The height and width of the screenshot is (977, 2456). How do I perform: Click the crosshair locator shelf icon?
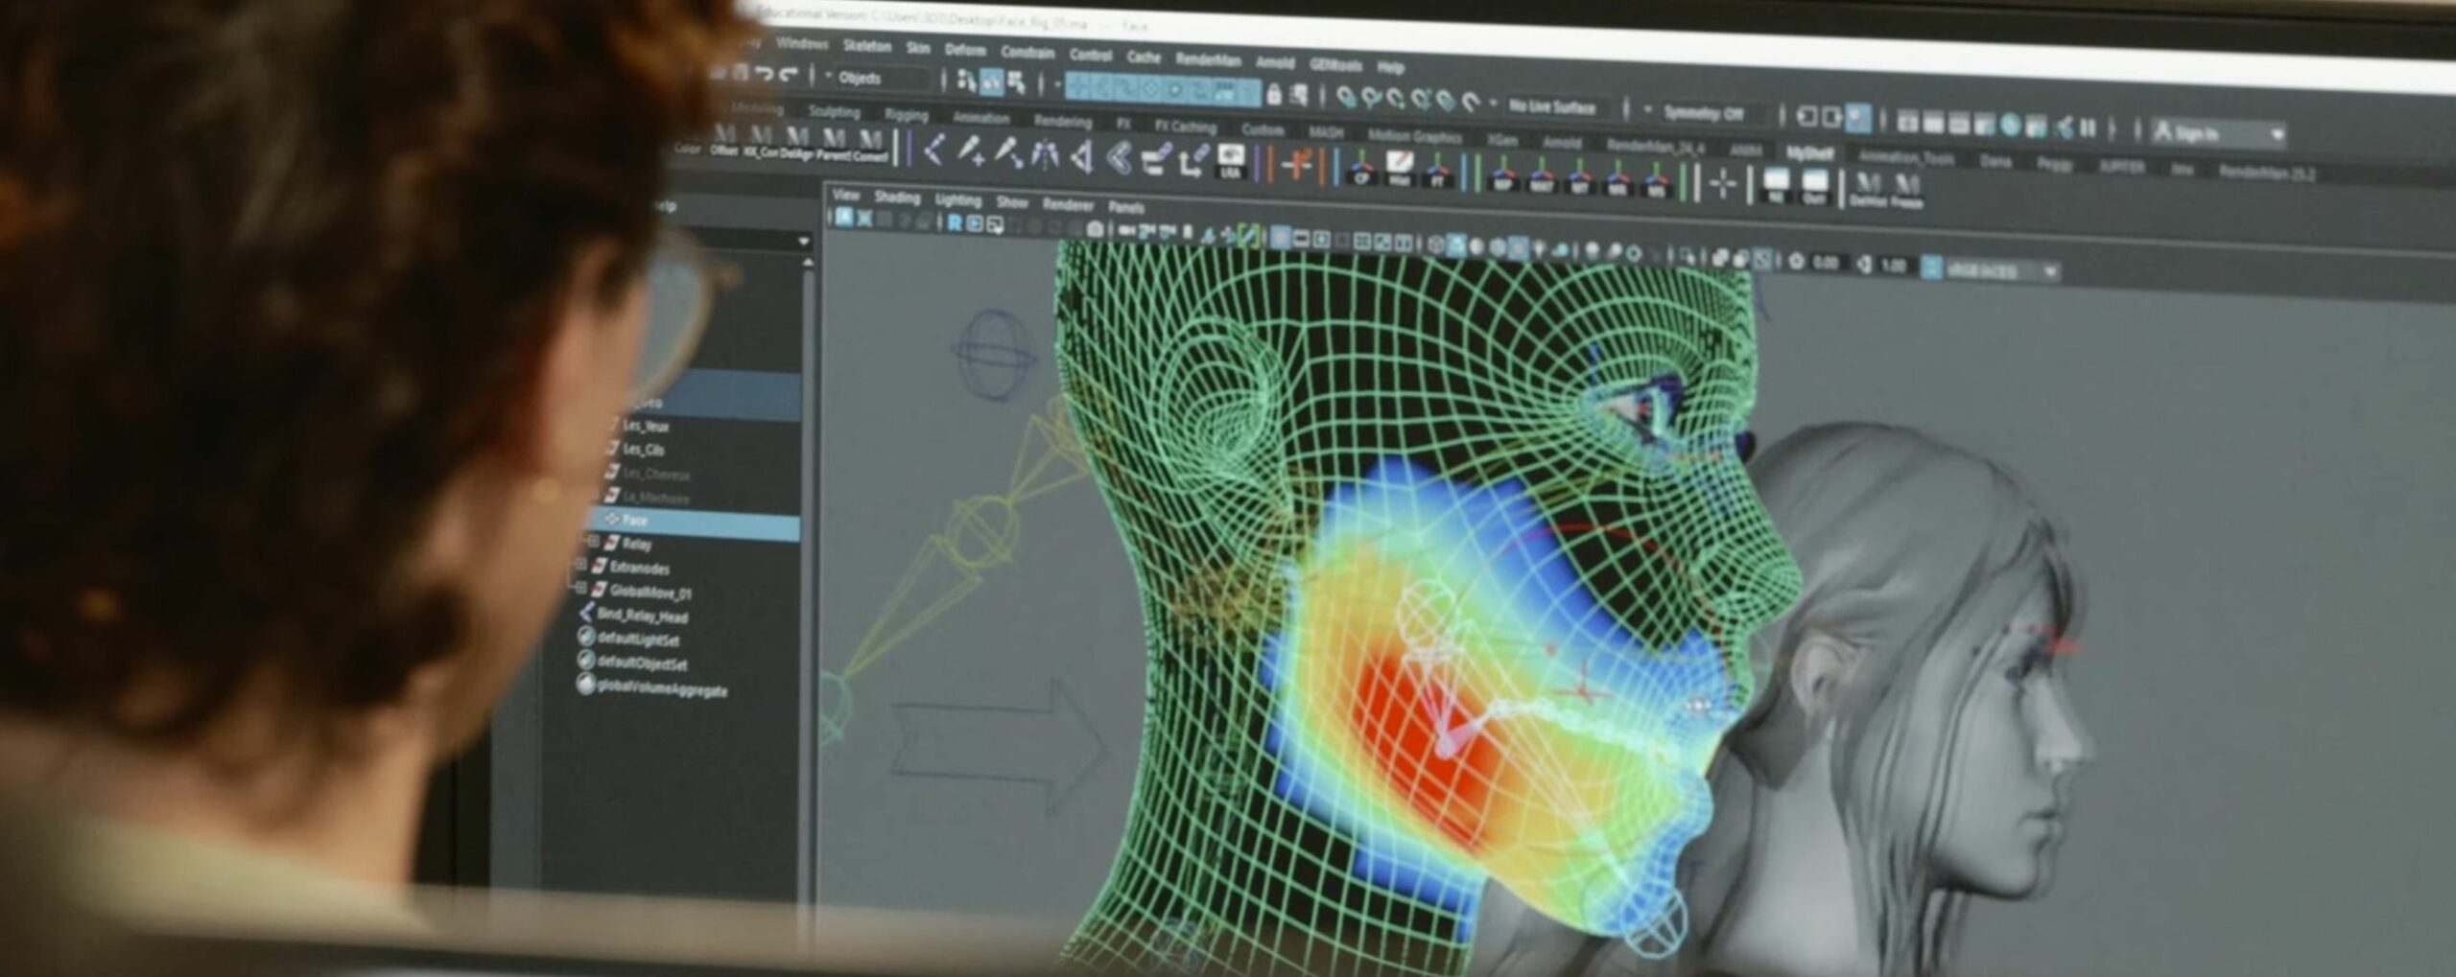click(x=1723, y=183)
